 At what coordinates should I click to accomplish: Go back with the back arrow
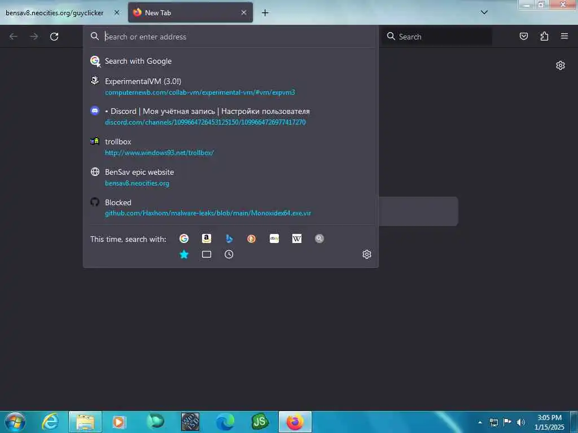pyautogui.click(x=14, y=37)
